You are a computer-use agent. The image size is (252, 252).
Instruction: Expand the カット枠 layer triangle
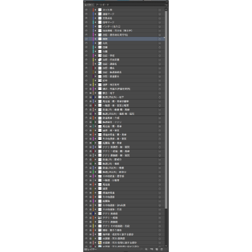pos(96,10)
